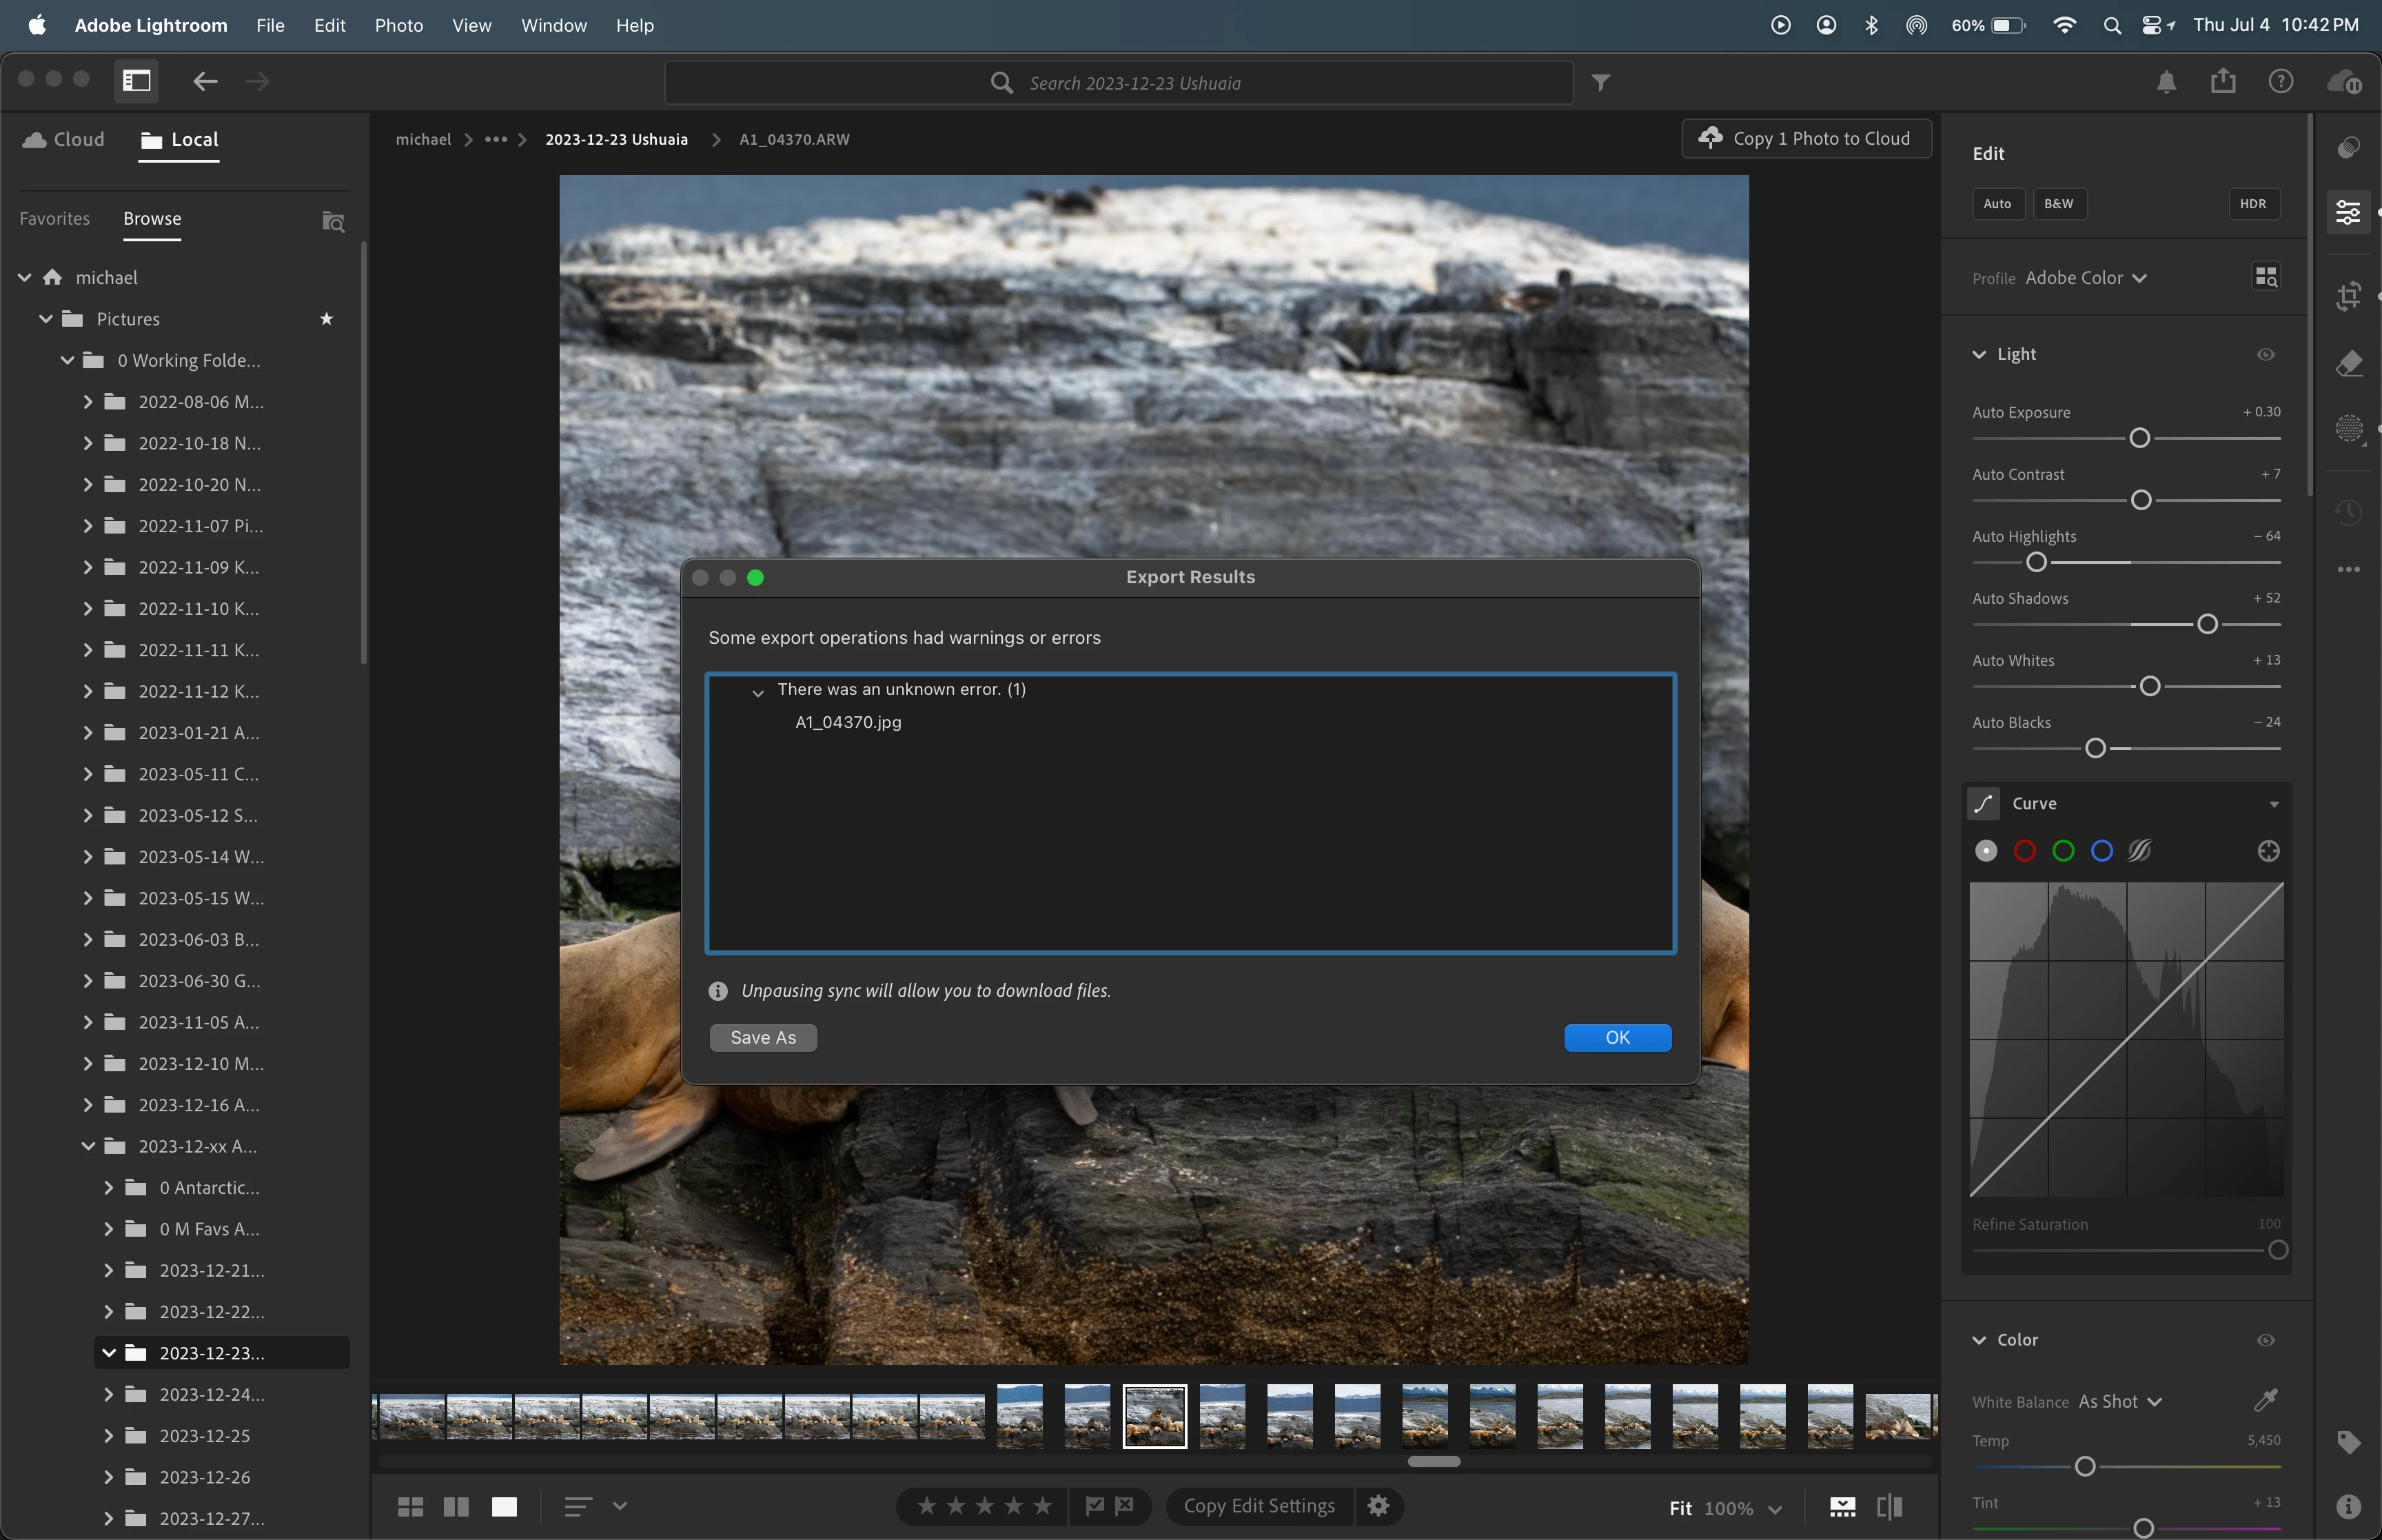Toggle Light panel visibility eye
The image size is (2382, 1540).
pyautogui.click(x=2265, y=354)
